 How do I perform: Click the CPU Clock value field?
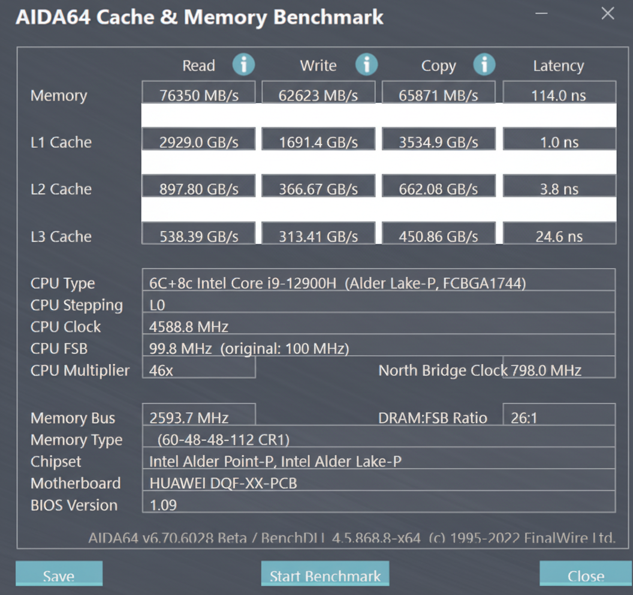378,326
